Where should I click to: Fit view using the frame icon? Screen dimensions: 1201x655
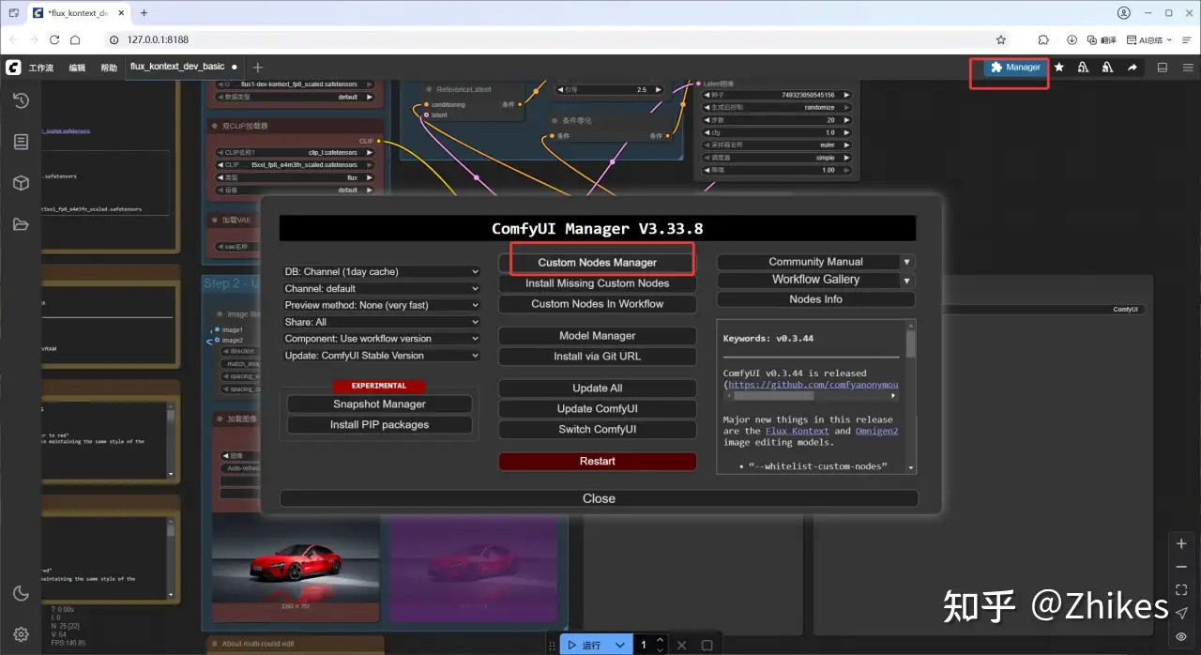(1181, 590)
